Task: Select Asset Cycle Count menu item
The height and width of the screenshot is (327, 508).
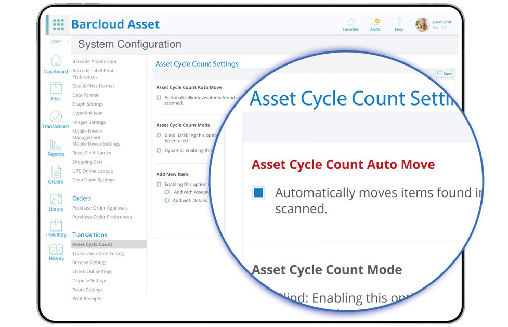Action: [109, 244]
